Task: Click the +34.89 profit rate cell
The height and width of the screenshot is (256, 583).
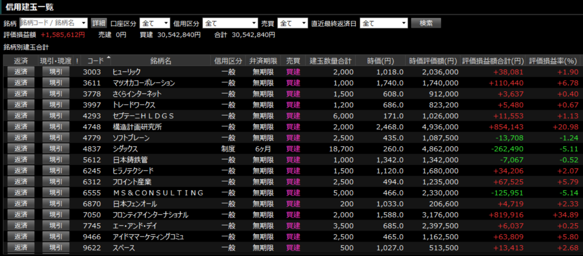Action: [x=565, y=215]
